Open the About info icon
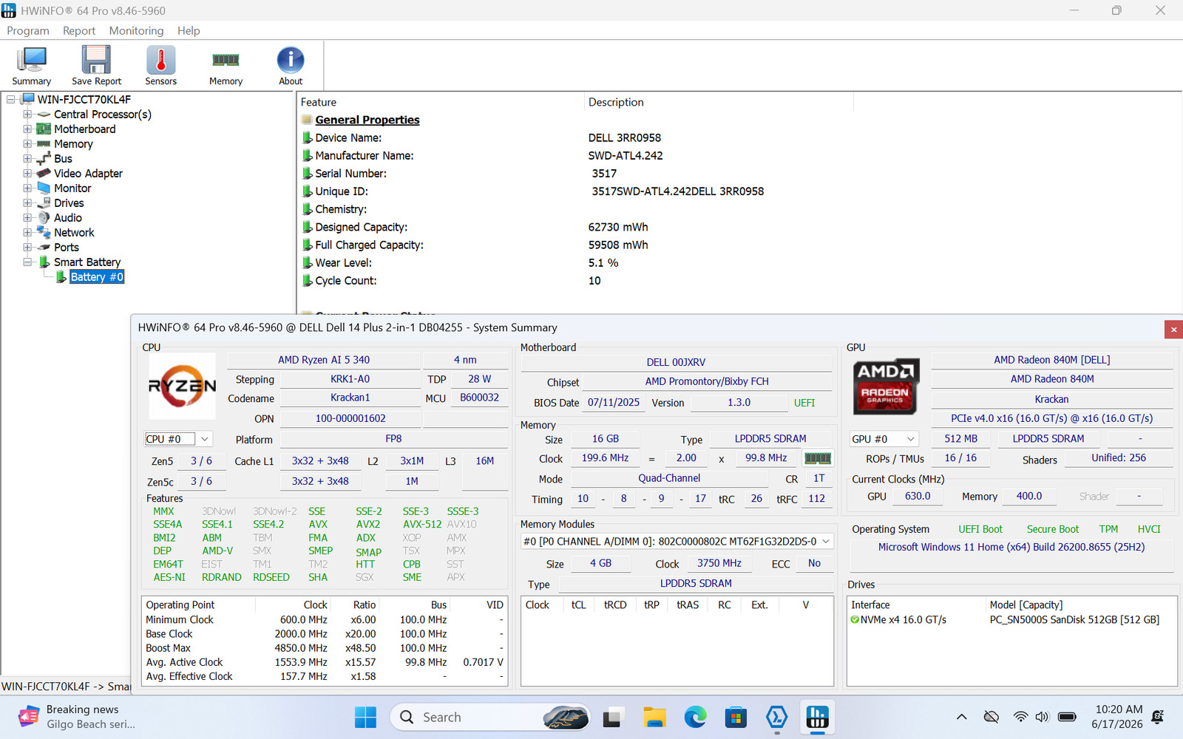This screenshot has width=1183, height=739. (291, 66)
